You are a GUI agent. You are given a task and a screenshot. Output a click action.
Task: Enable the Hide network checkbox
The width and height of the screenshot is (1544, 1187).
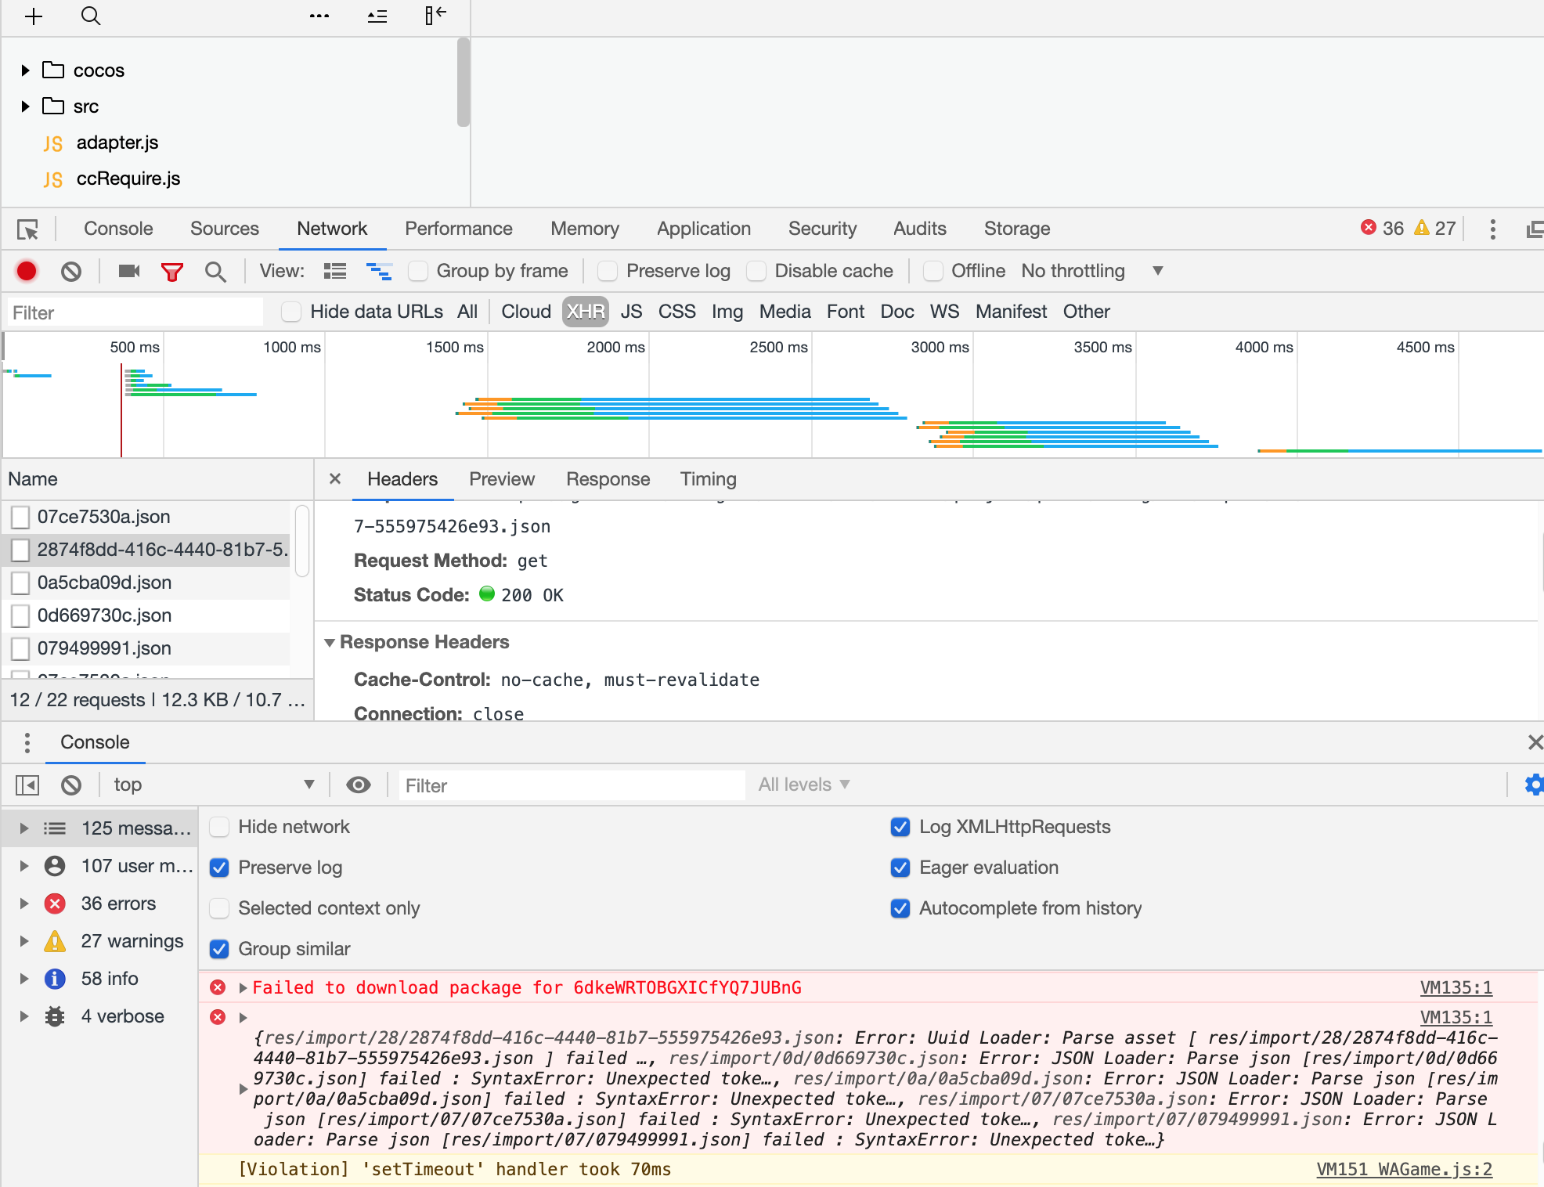click(220, 827)
